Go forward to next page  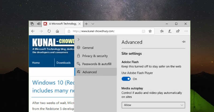41,31
